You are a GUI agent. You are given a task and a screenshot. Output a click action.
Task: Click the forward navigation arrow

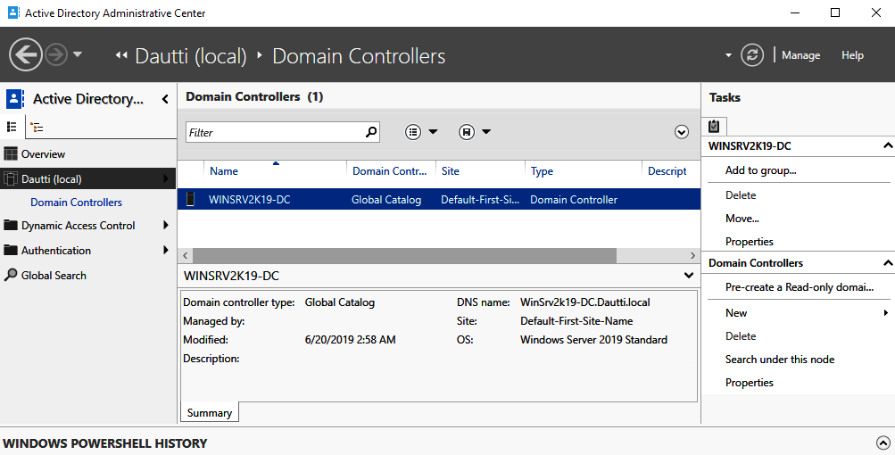[x=56, y=54]
